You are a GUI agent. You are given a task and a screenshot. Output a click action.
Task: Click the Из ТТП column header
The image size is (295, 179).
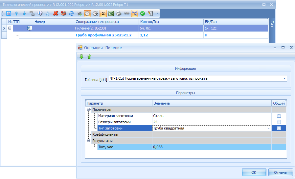pyautogui.click(x=20, y=22)
